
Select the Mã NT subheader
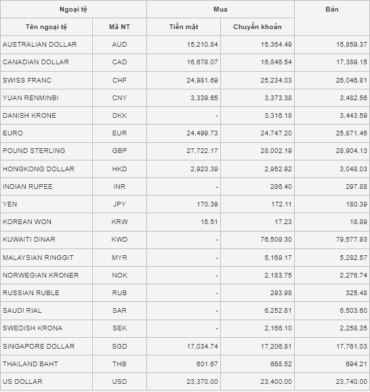coord(119,27)
